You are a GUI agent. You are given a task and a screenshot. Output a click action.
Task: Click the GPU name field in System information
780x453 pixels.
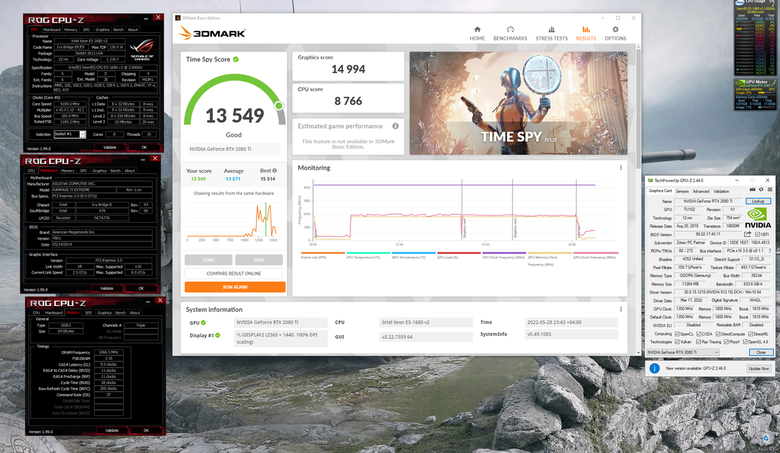pos(281,323)
